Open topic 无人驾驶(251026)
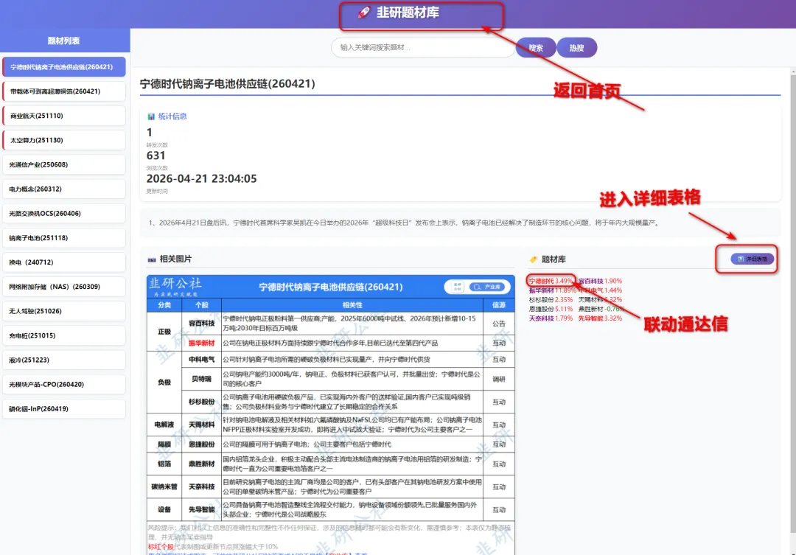The width and height of the screenshot is (796, 555). coord(64,311)
